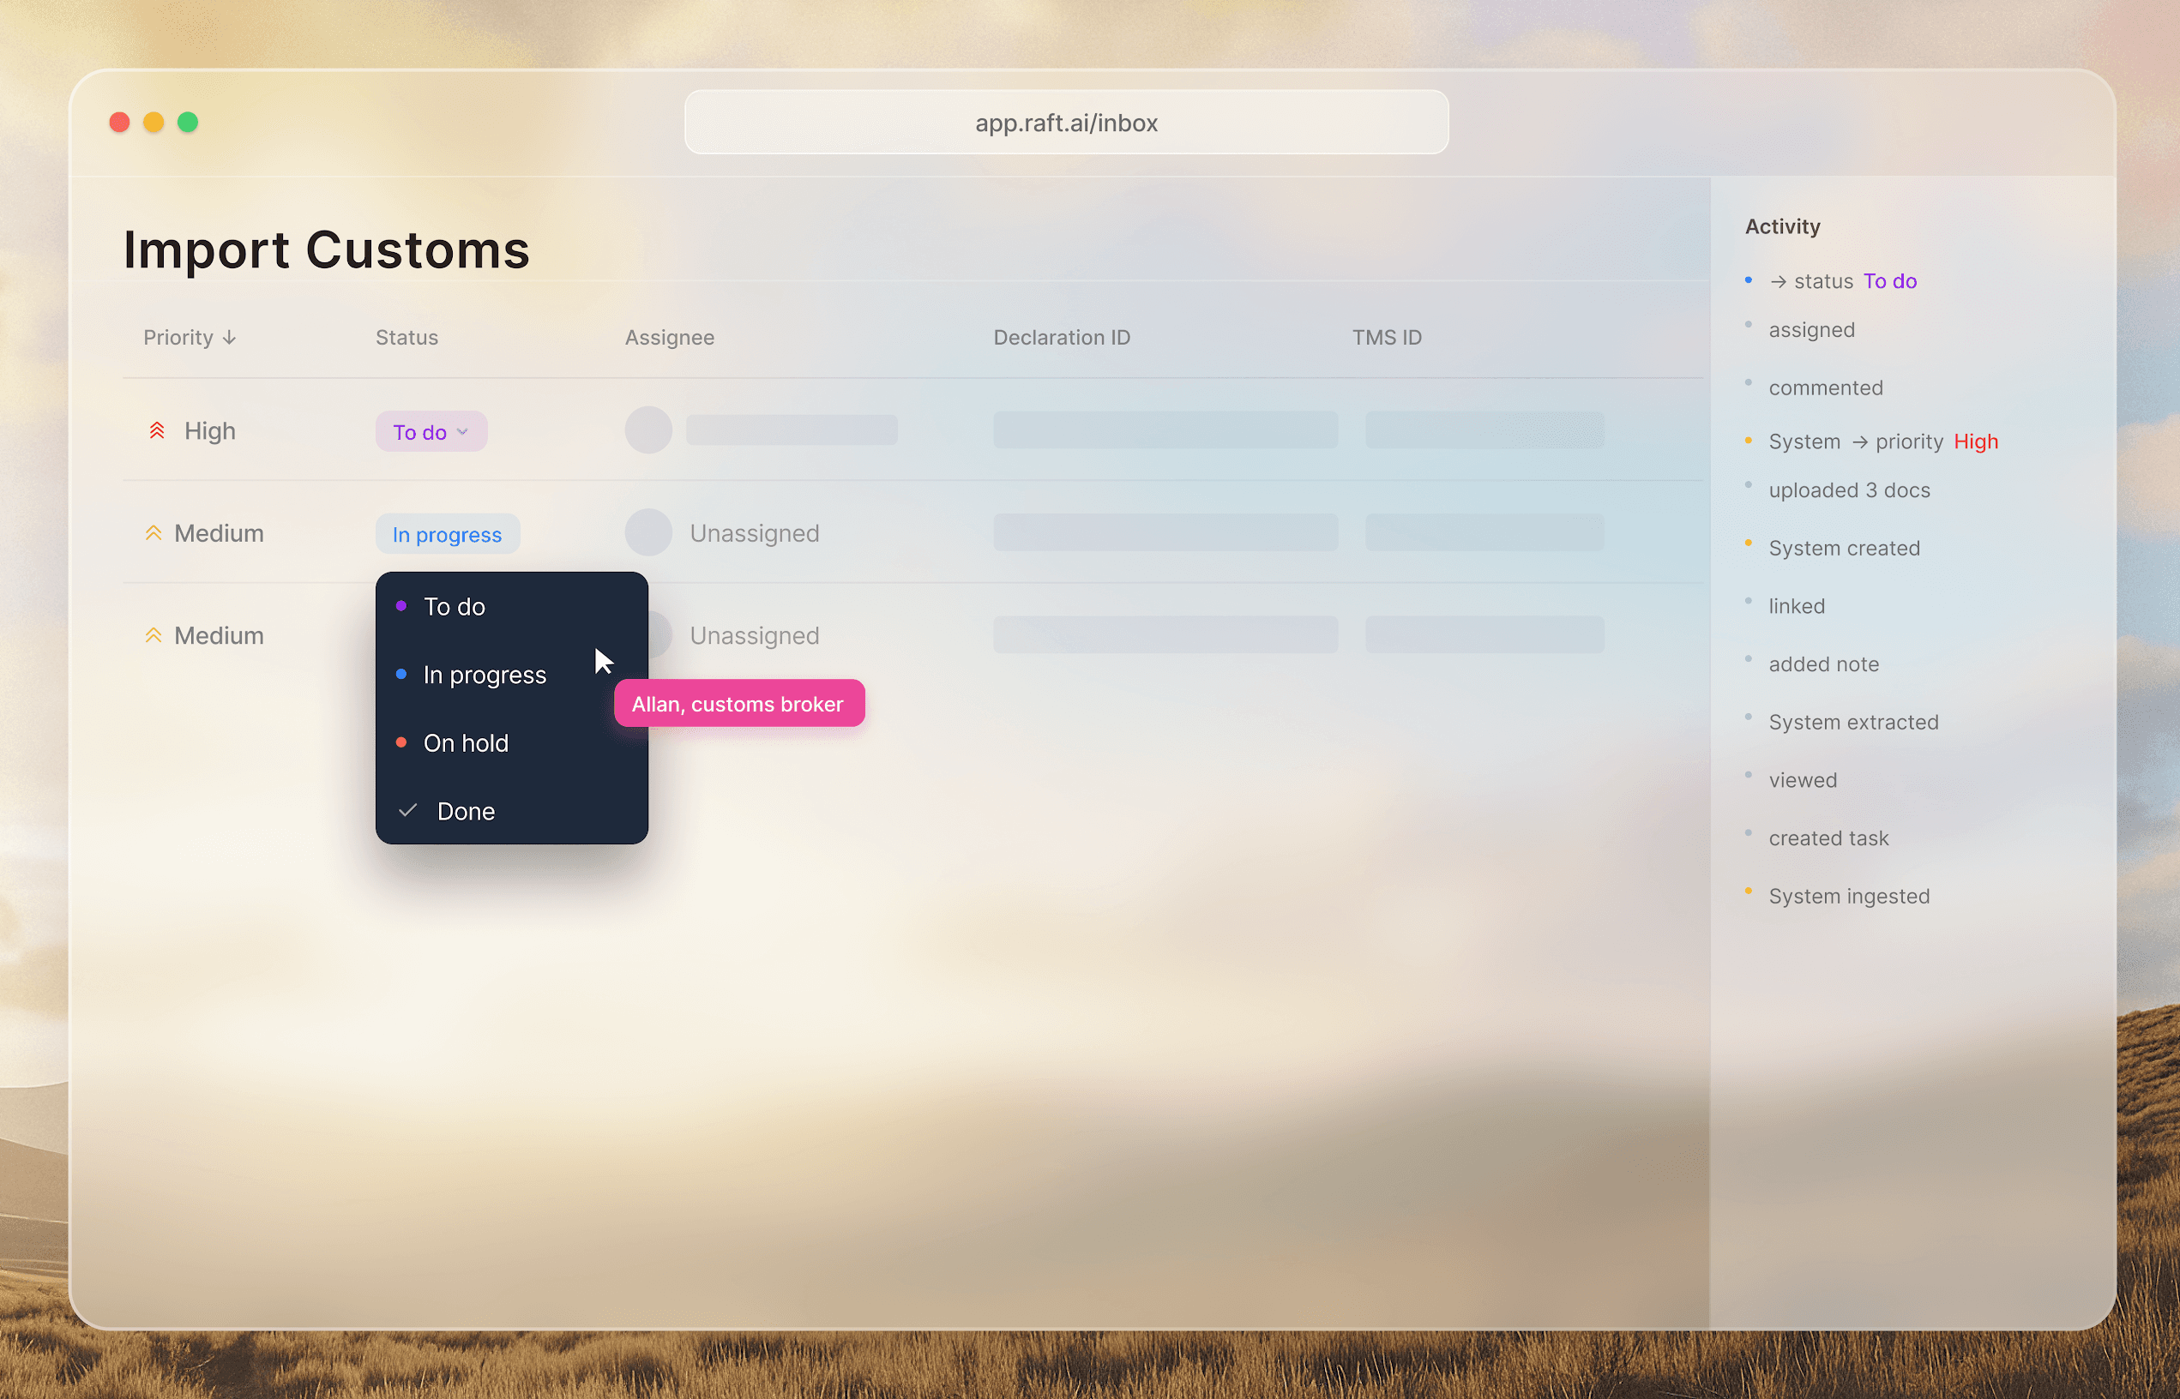Click the Status column header

click(406, 338)
